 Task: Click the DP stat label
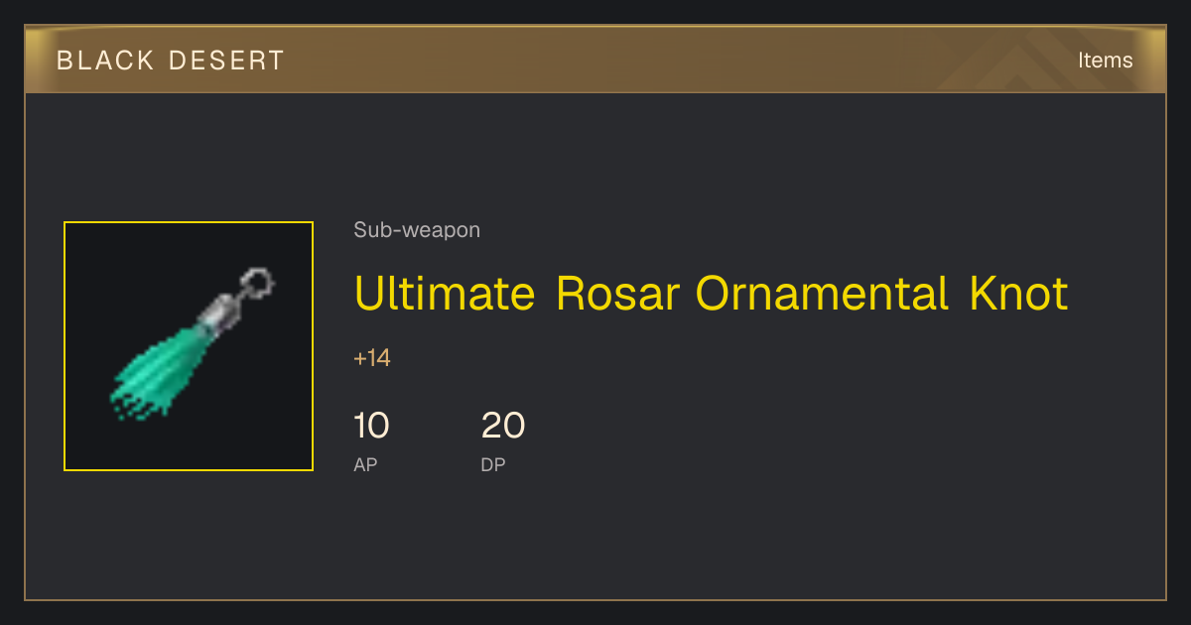coord(493,464)
